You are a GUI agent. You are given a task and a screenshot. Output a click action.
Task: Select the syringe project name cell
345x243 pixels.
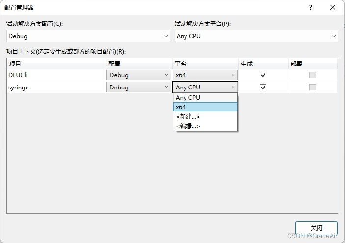point(56,87)
